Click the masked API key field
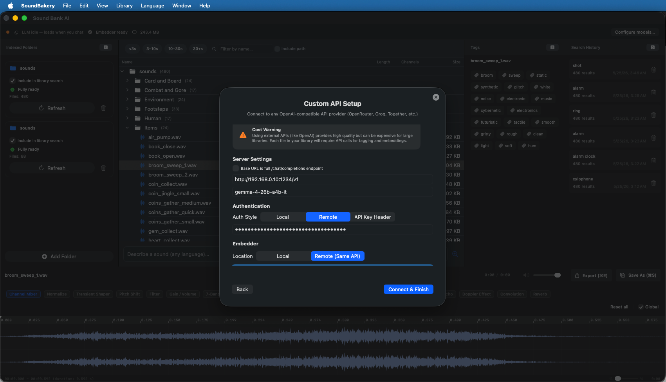This screenshot has width=666, height=382. (332, 229)
